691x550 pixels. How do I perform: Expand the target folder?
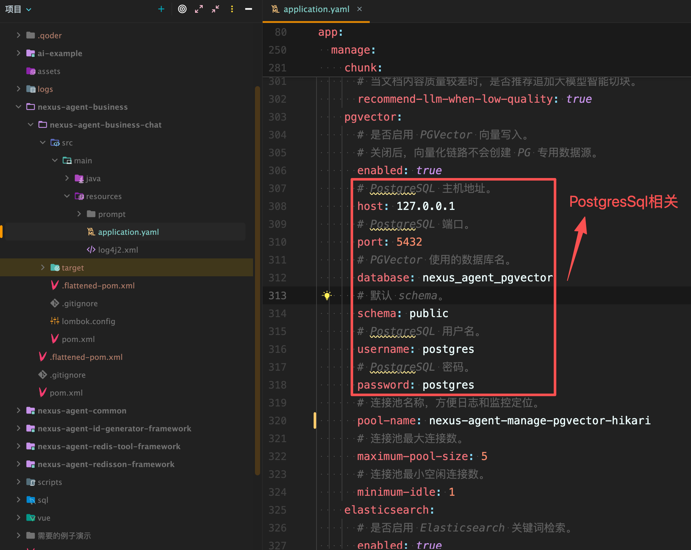click(x=43, y=267)
